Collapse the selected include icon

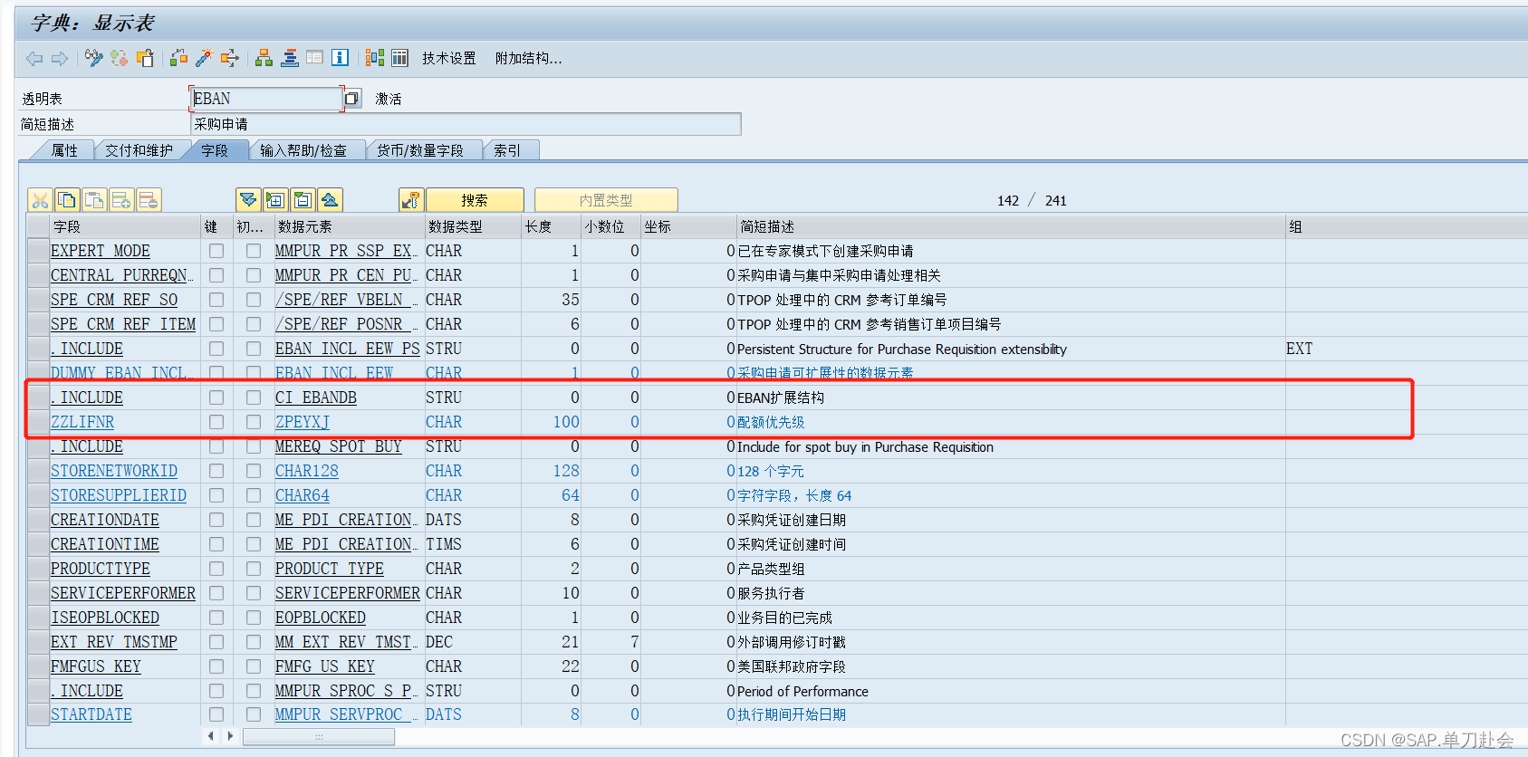303,200
